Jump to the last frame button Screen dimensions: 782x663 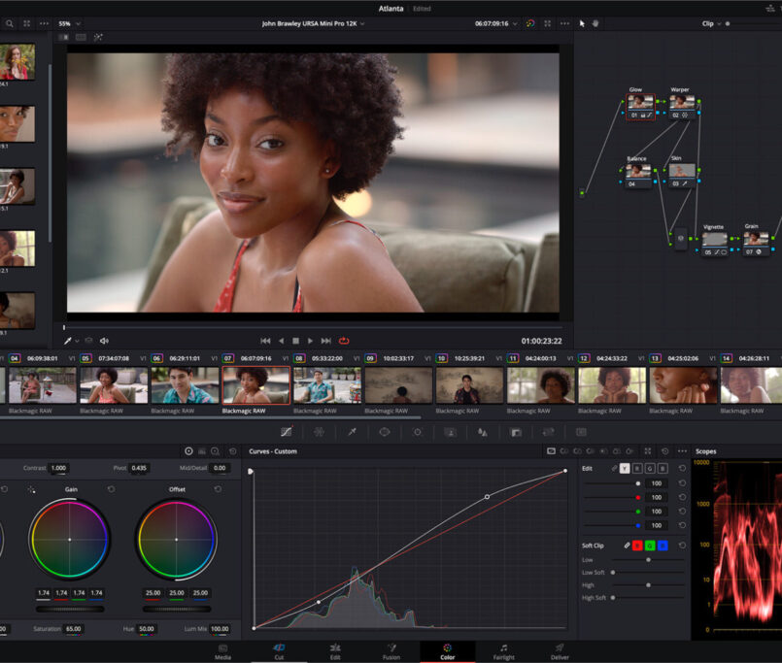pos(325,341)
